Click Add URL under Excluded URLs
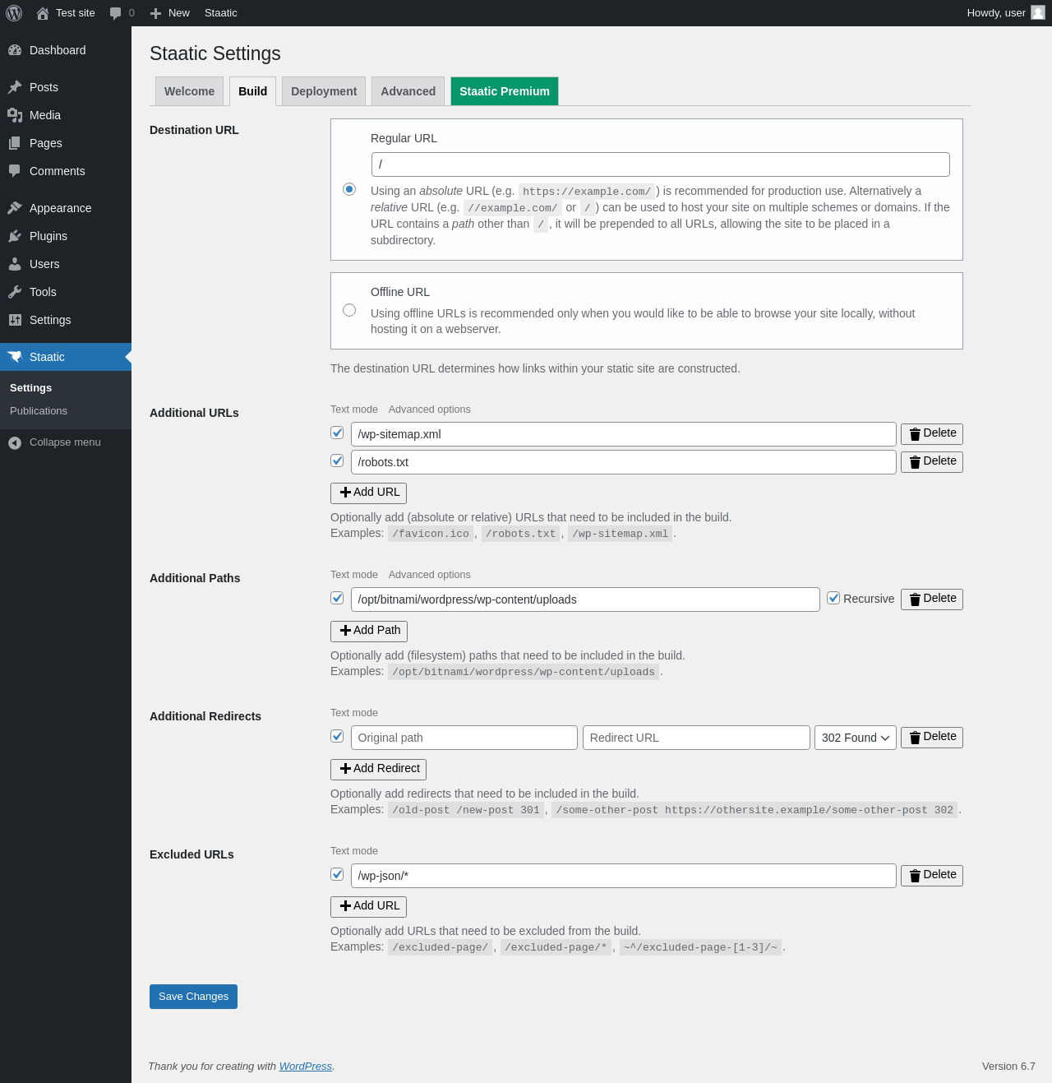 click(x=368, y=906)
